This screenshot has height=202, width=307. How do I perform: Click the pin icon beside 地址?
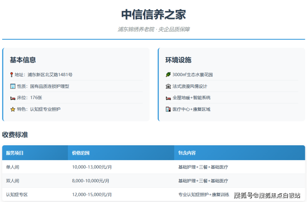coord(12,75)
